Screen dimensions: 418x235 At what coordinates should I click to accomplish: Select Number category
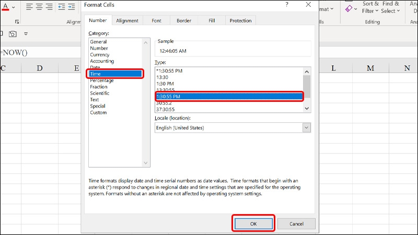[99, 48]
